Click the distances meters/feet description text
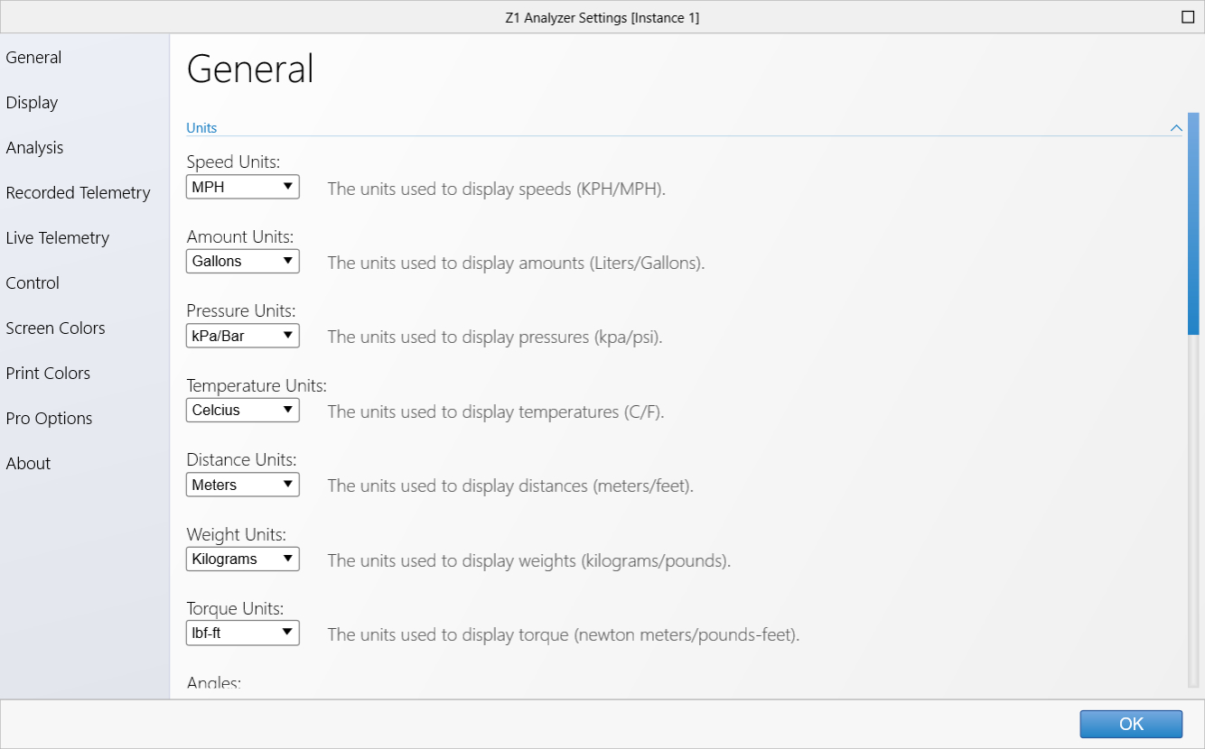This screenshot has width=1205, height=749. 510,486
